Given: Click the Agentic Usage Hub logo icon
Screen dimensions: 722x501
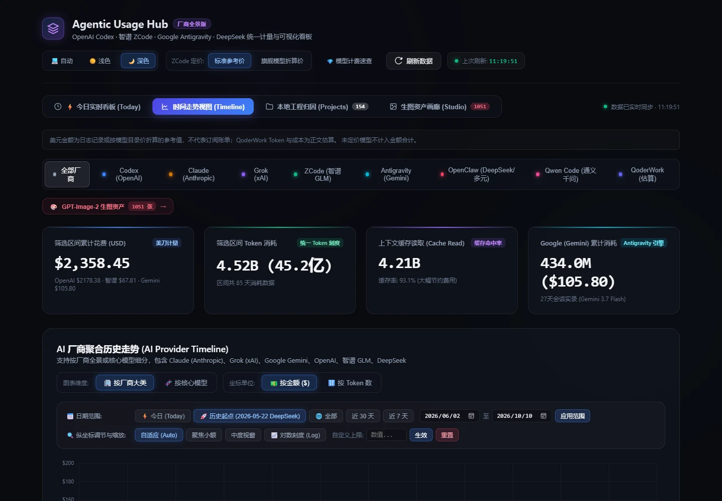Looking at the screenshot, I should click(x=53, y=29).
